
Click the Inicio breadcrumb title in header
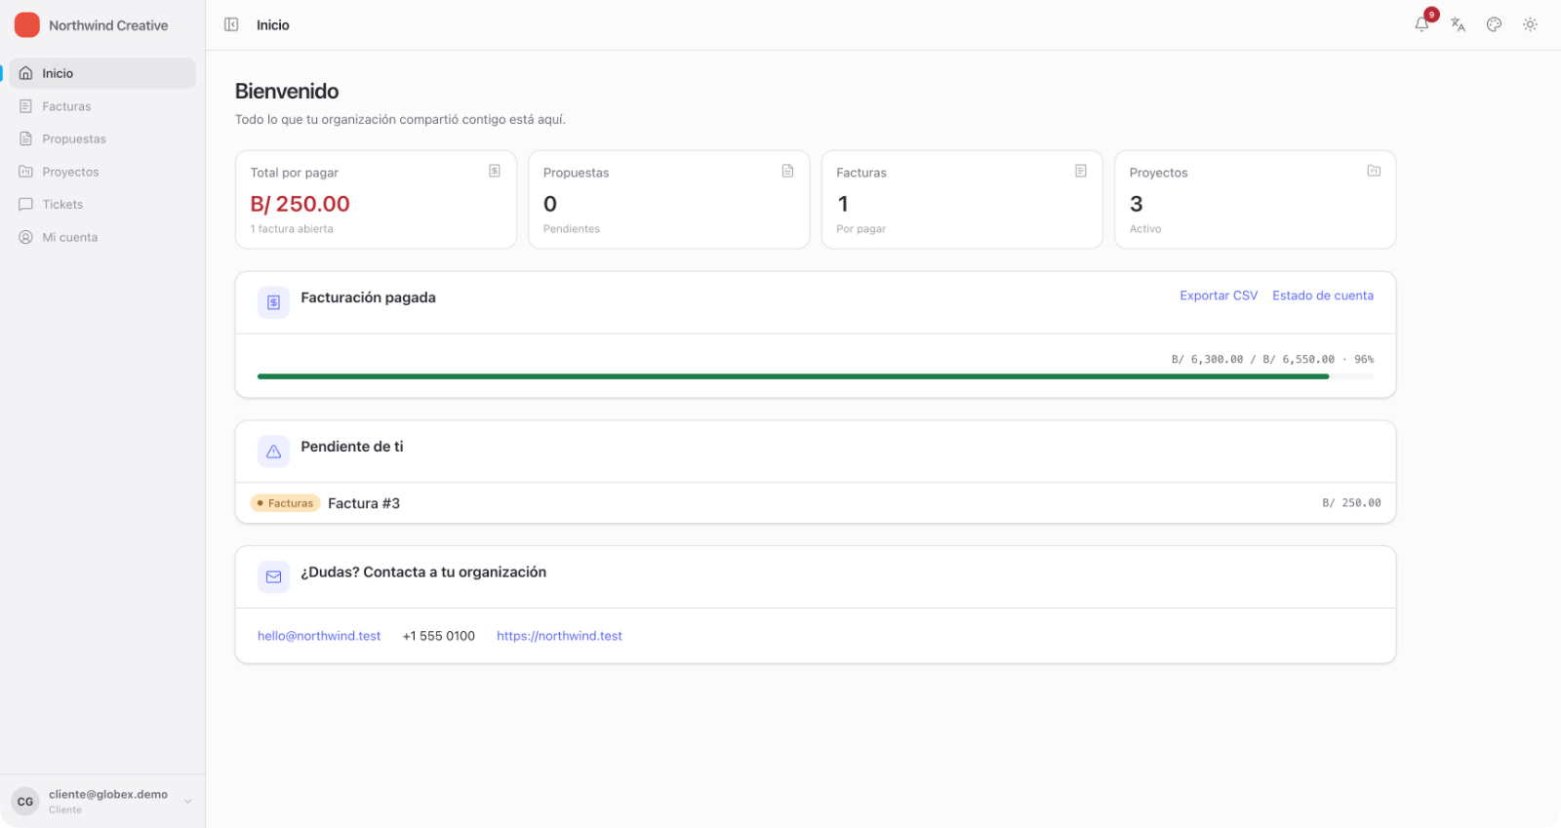tap(273, 25)
